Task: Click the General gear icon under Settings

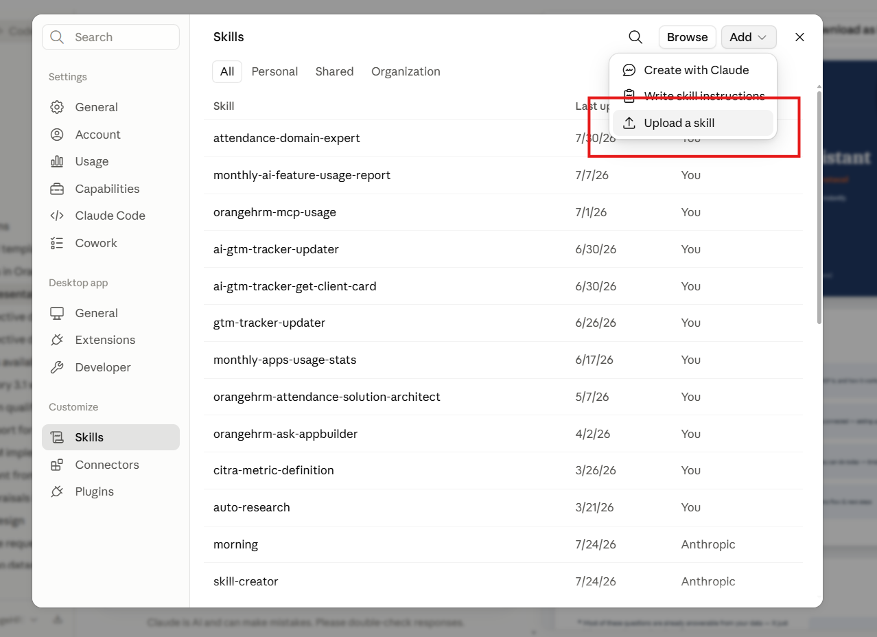Action: (x=57, y=107)
